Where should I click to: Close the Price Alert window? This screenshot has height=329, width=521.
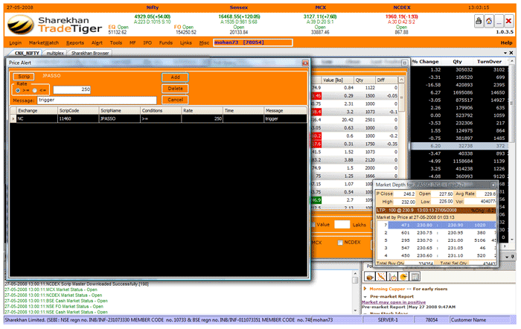(x=305, y=63)
